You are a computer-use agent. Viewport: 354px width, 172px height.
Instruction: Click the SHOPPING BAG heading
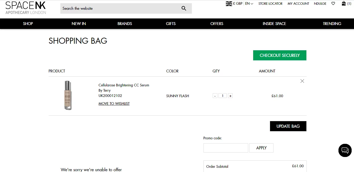[78, 41]
